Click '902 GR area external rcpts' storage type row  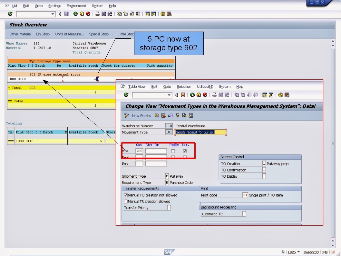tap(91, 74)
